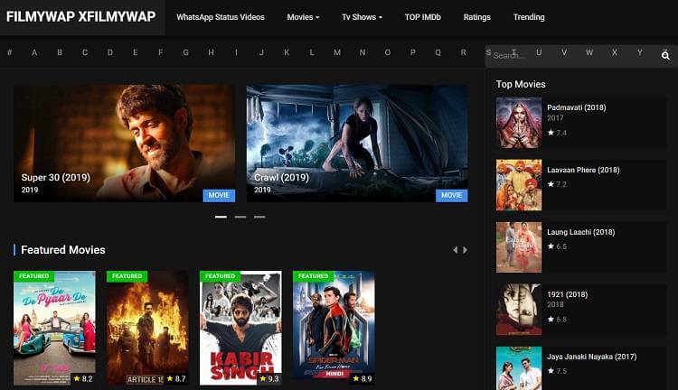Open the TOP IMDb page
This screenshot has width=678, height=390.
click(x=423, y=17)
